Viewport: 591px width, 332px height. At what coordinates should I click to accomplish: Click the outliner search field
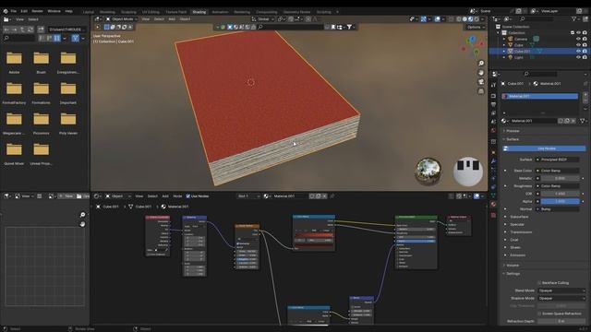[537, 18]
